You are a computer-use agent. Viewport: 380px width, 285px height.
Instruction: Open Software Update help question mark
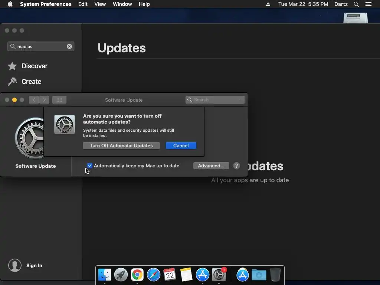click(x=236, y=166)
